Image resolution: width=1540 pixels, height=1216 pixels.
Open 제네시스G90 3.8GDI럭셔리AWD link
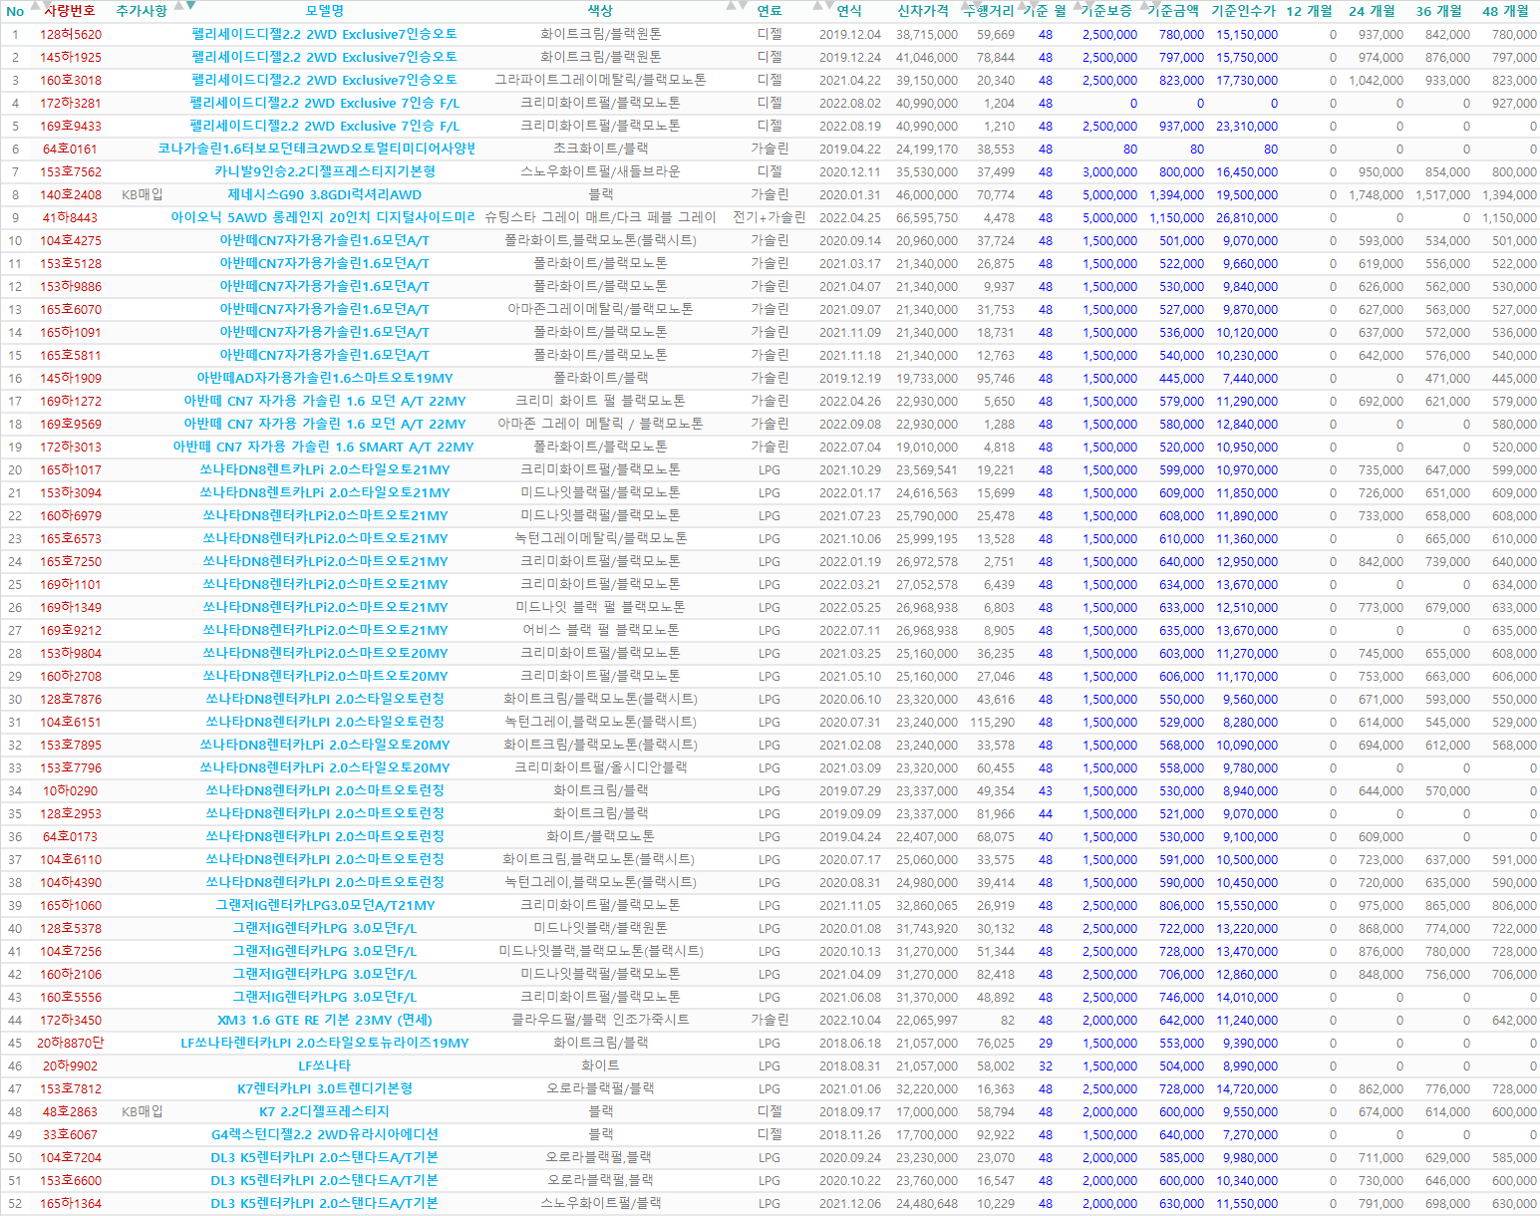coord(325,194)
